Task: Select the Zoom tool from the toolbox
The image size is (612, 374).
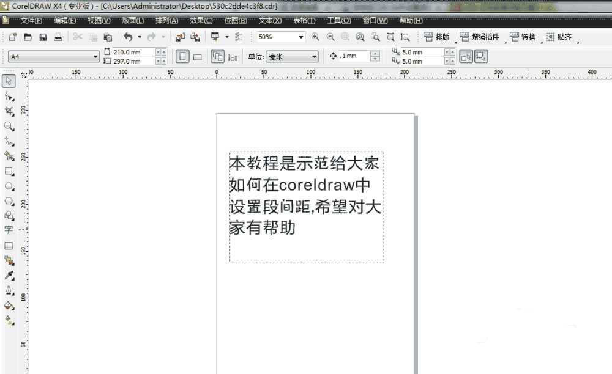Action: 9,127
